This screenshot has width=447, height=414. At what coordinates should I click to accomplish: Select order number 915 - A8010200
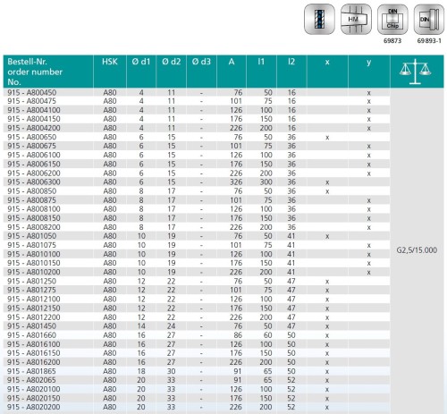click(x=34, y=272)
